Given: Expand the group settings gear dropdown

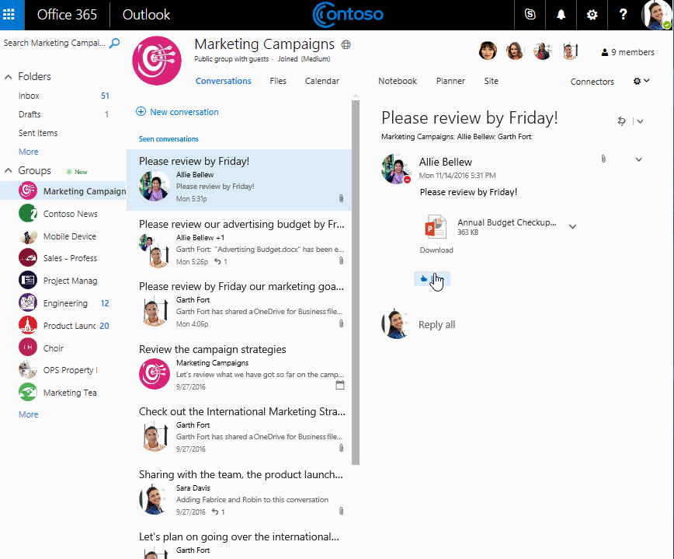Looking at the screenshot, I should pyautogui.click(x=641, y=81).
